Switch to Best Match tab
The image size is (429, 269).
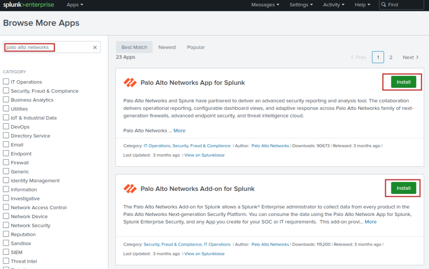click(134, 47)
